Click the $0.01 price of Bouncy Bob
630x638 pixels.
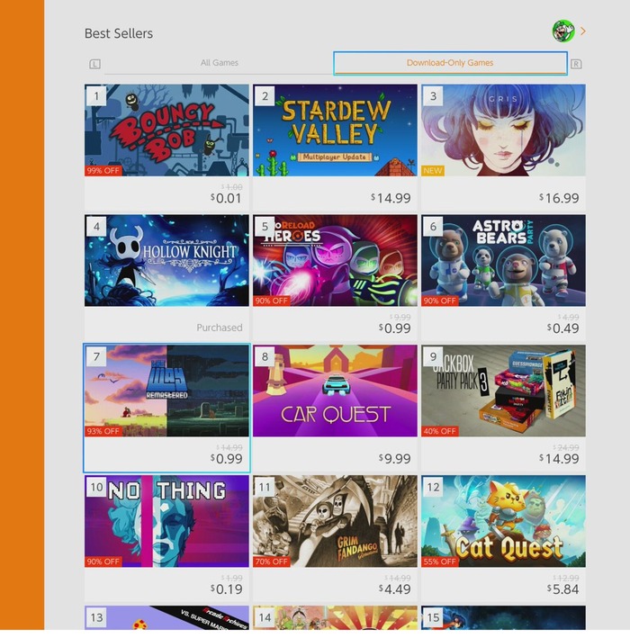(226, 199)
